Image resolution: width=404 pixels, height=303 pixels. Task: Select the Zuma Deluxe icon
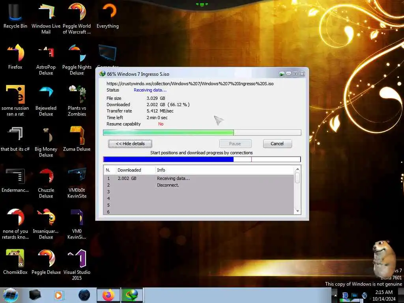click(77, 138)
